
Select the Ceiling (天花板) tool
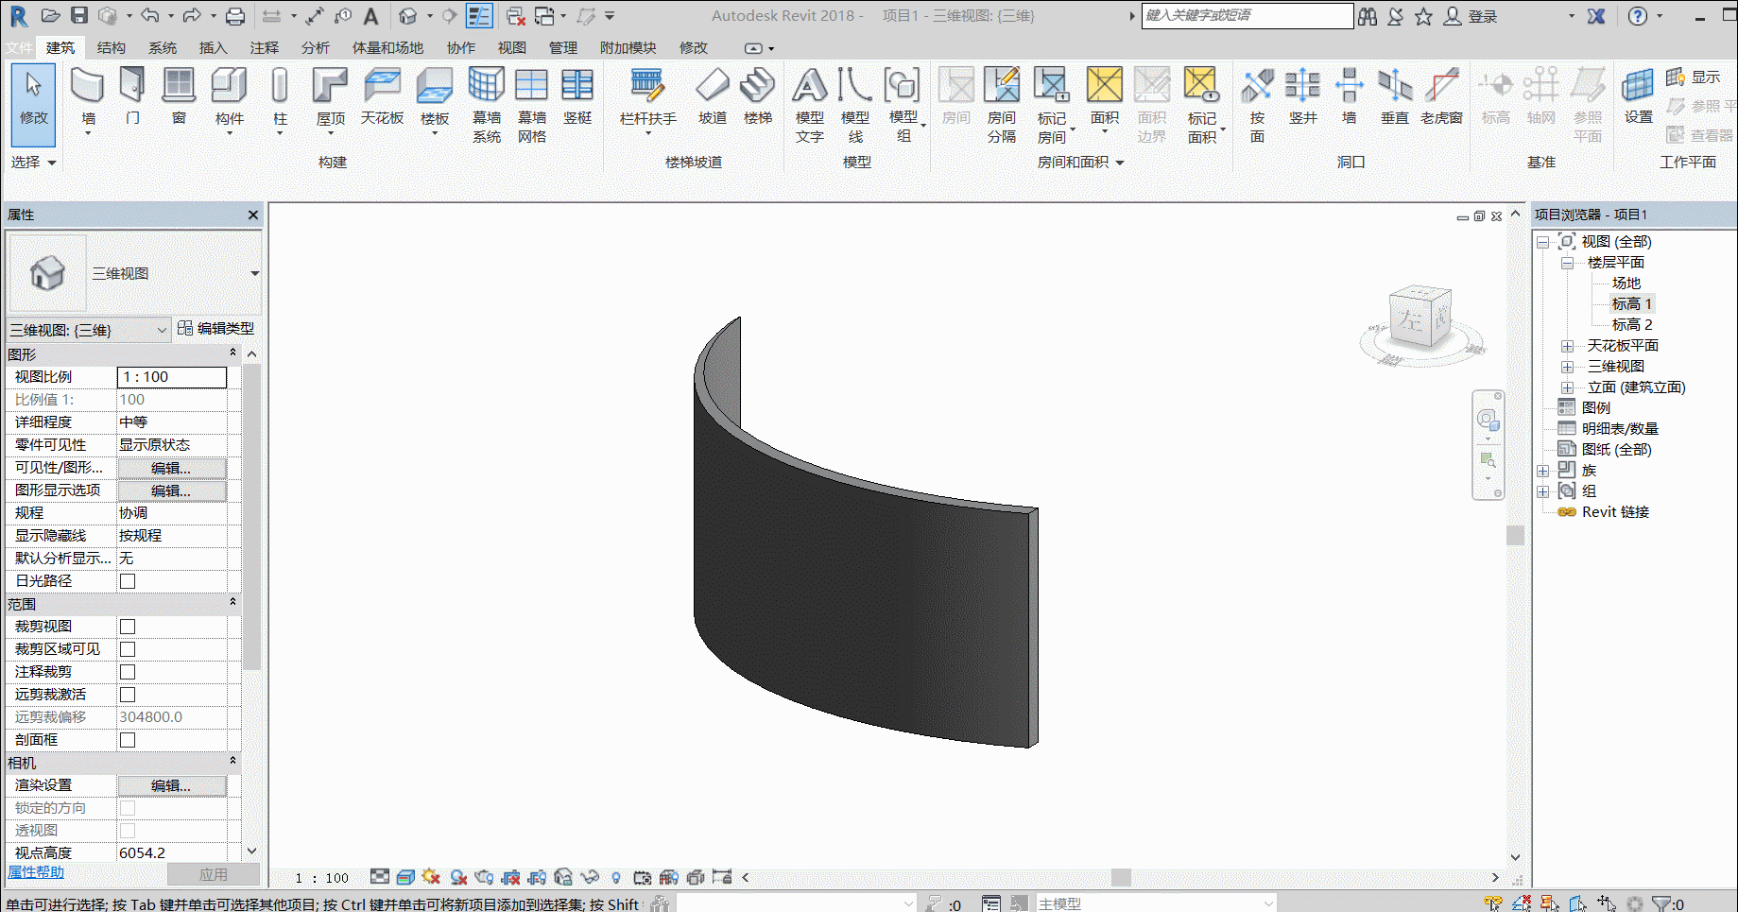tap(382, 97)
